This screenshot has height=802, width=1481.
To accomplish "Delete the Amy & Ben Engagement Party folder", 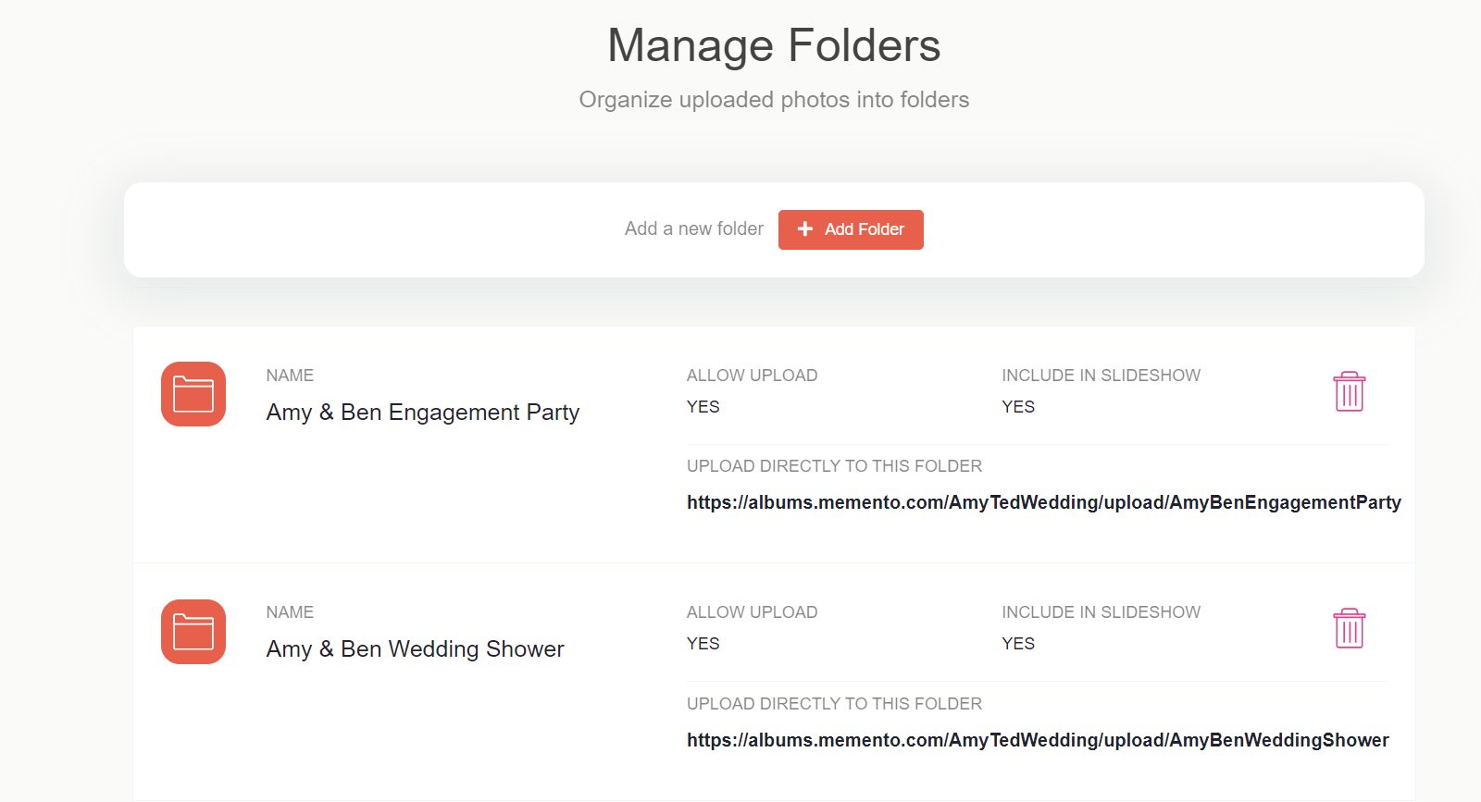I will coord(1349,391).
